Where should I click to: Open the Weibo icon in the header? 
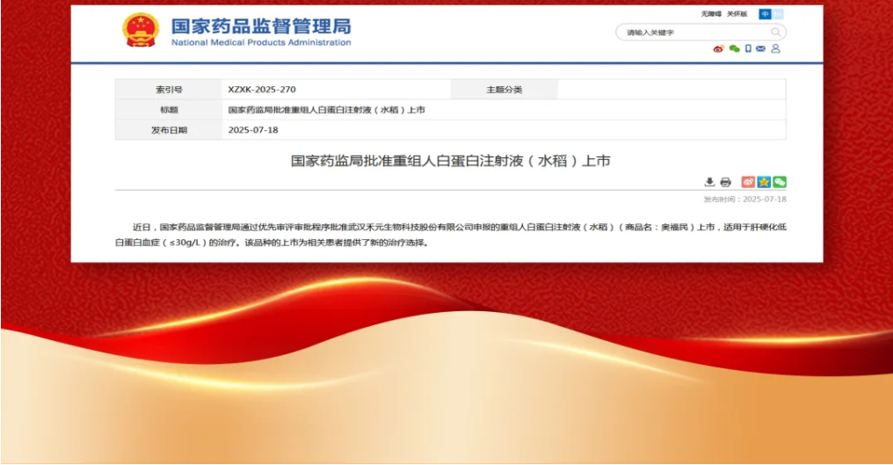pyautogui.click(x=718, y=49)
